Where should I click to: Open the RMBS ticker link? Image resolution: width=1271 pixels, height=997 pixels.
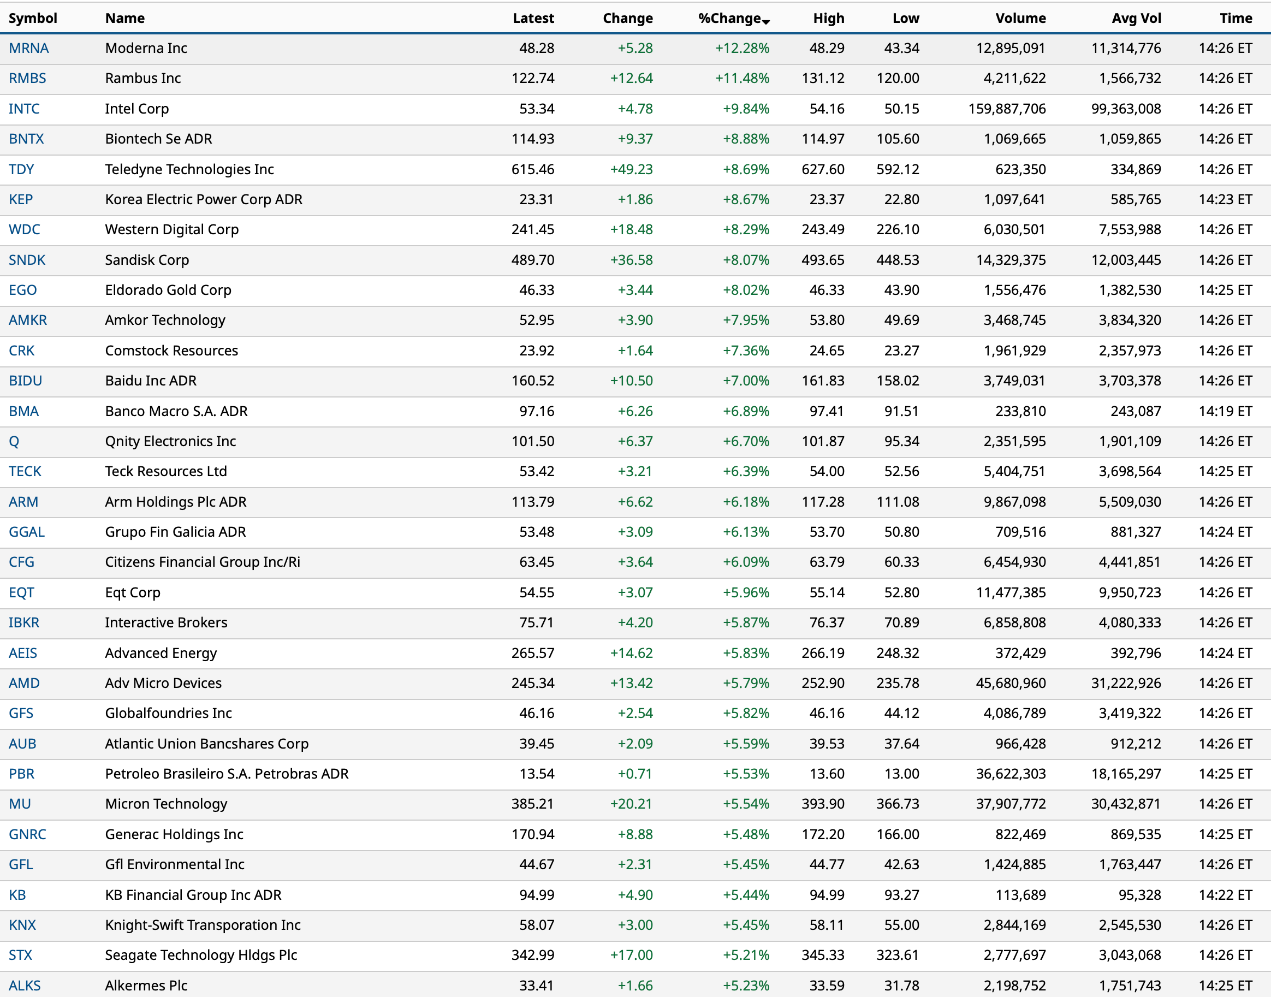click(27, 78)
